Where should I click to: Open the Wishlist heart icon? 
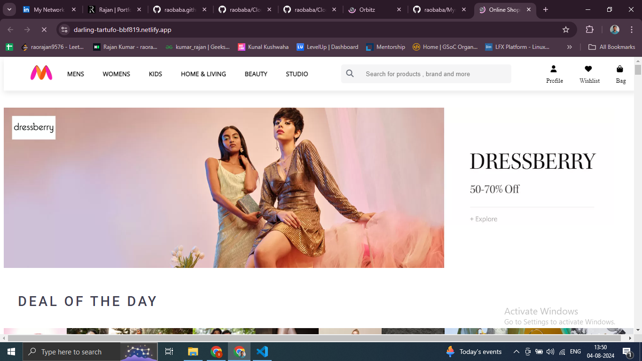589,74
